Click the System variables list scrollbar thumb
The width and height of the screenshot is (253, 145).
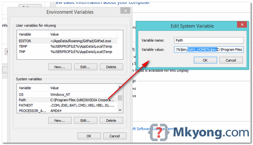pyautogui.click(x=120, y=98)
